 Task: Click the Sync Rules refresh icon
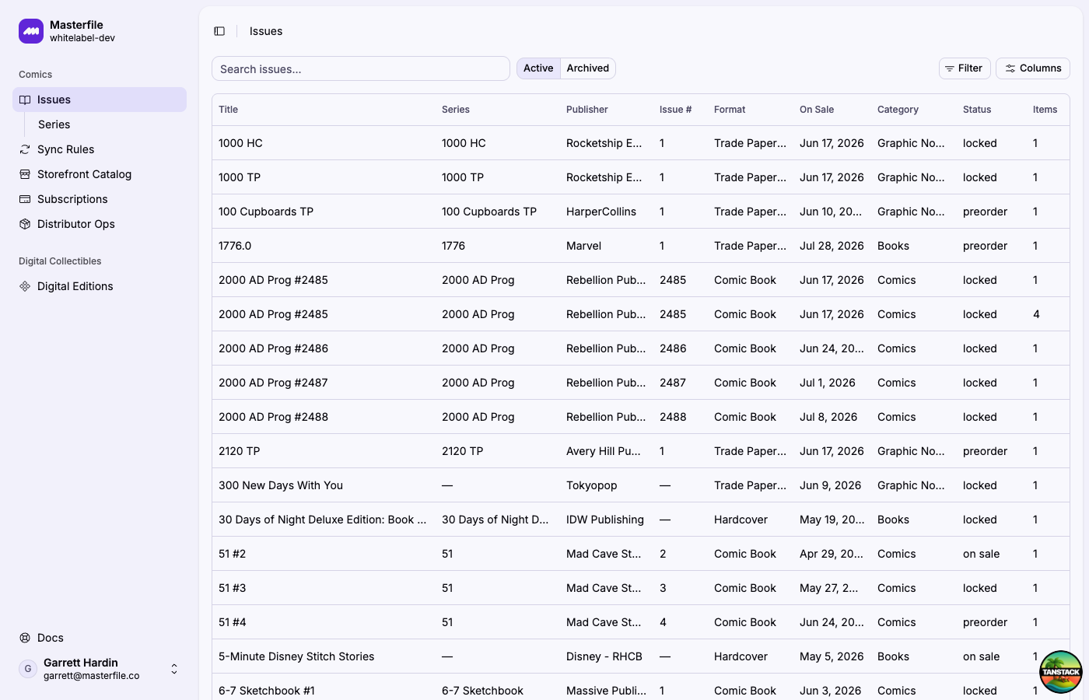(x=25, y=149)
